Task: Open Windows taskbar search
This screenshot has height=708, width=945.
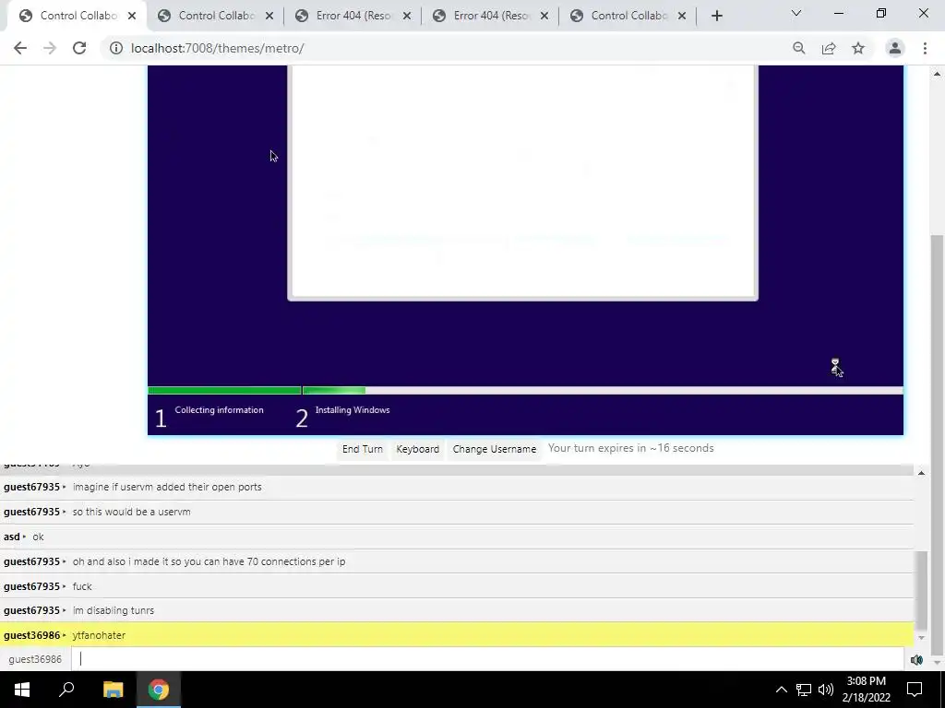Action: 66,690
